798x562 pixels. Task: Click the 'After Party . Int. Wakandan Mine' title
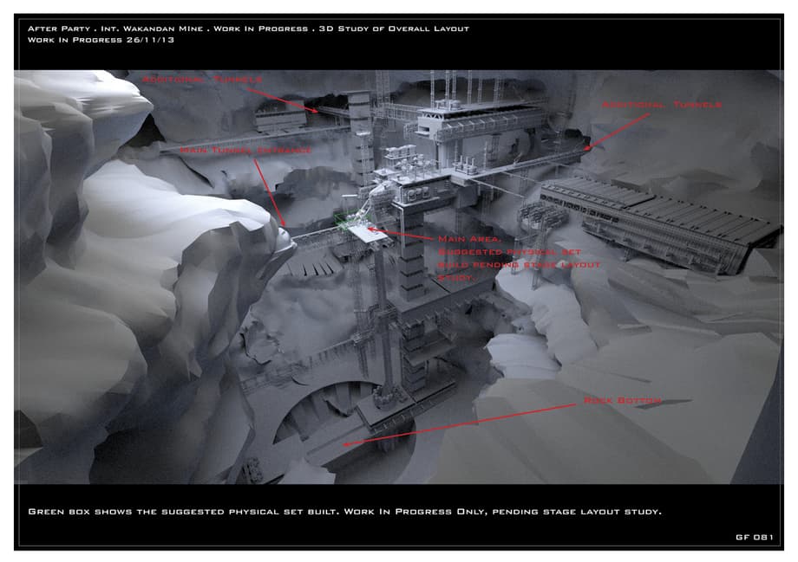116,29
